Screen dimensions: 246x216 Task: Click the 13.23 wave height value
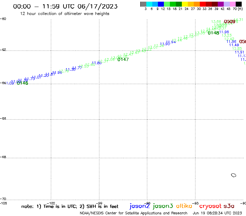click(x=226, y=36)
